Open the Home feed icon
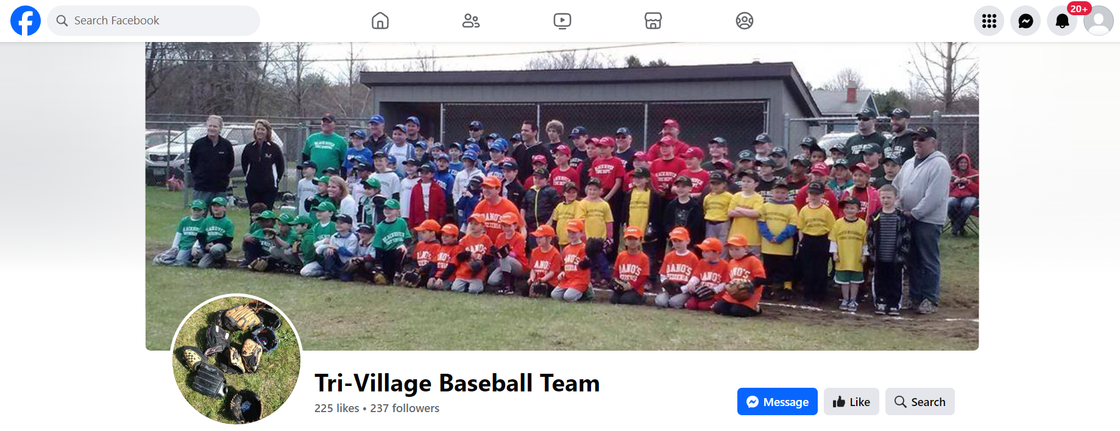 click(x=380, y=21)
